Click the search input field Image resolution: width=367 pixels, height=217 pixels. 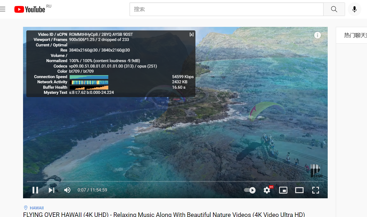226,9
